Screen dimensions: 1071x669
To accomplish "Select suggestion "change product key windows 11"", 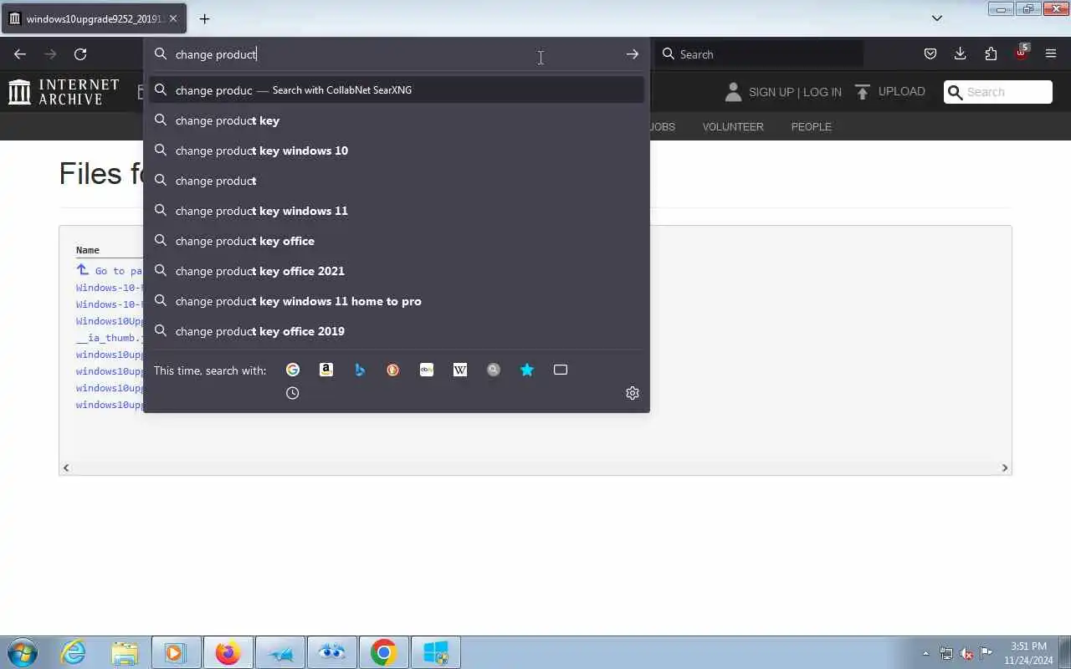I will (397, 211).
